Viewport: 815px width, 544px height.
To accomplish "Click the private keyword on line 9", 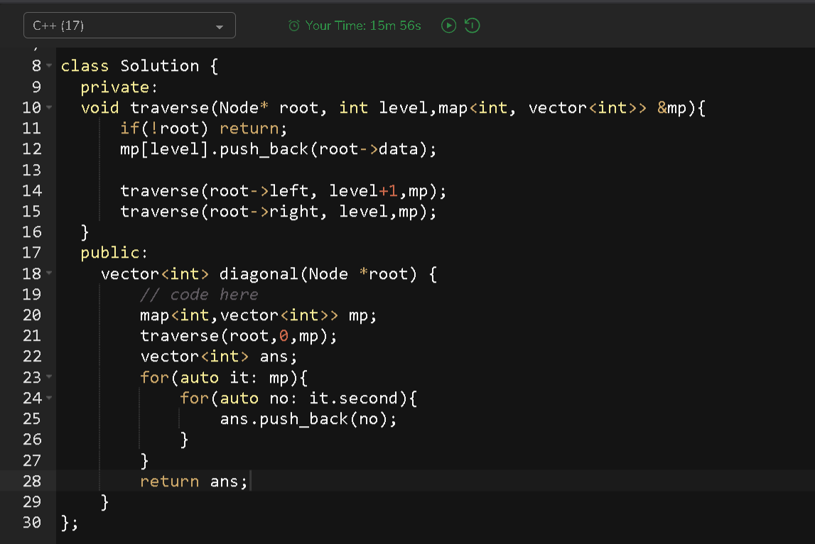I will click(117, 86).
